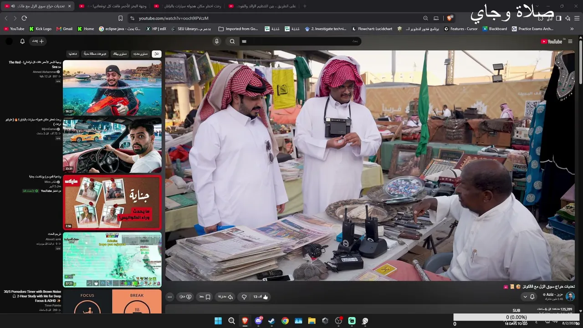Screen dimensions: 583x328
Task: Click the voice search microphone icon
Action: (x=217, y=41)
